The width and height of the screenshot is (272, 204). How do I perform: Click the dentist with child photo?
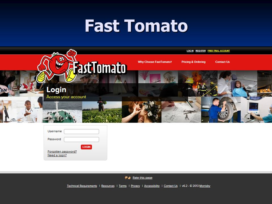tap(237, 83)
